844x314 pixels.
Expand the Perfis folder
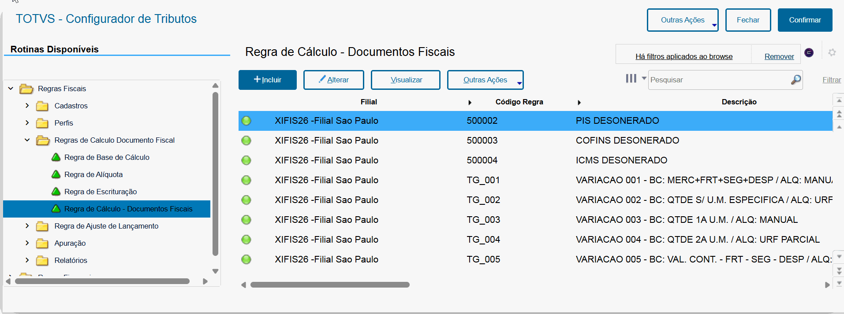pyautogui.click(x=27, y=123)
